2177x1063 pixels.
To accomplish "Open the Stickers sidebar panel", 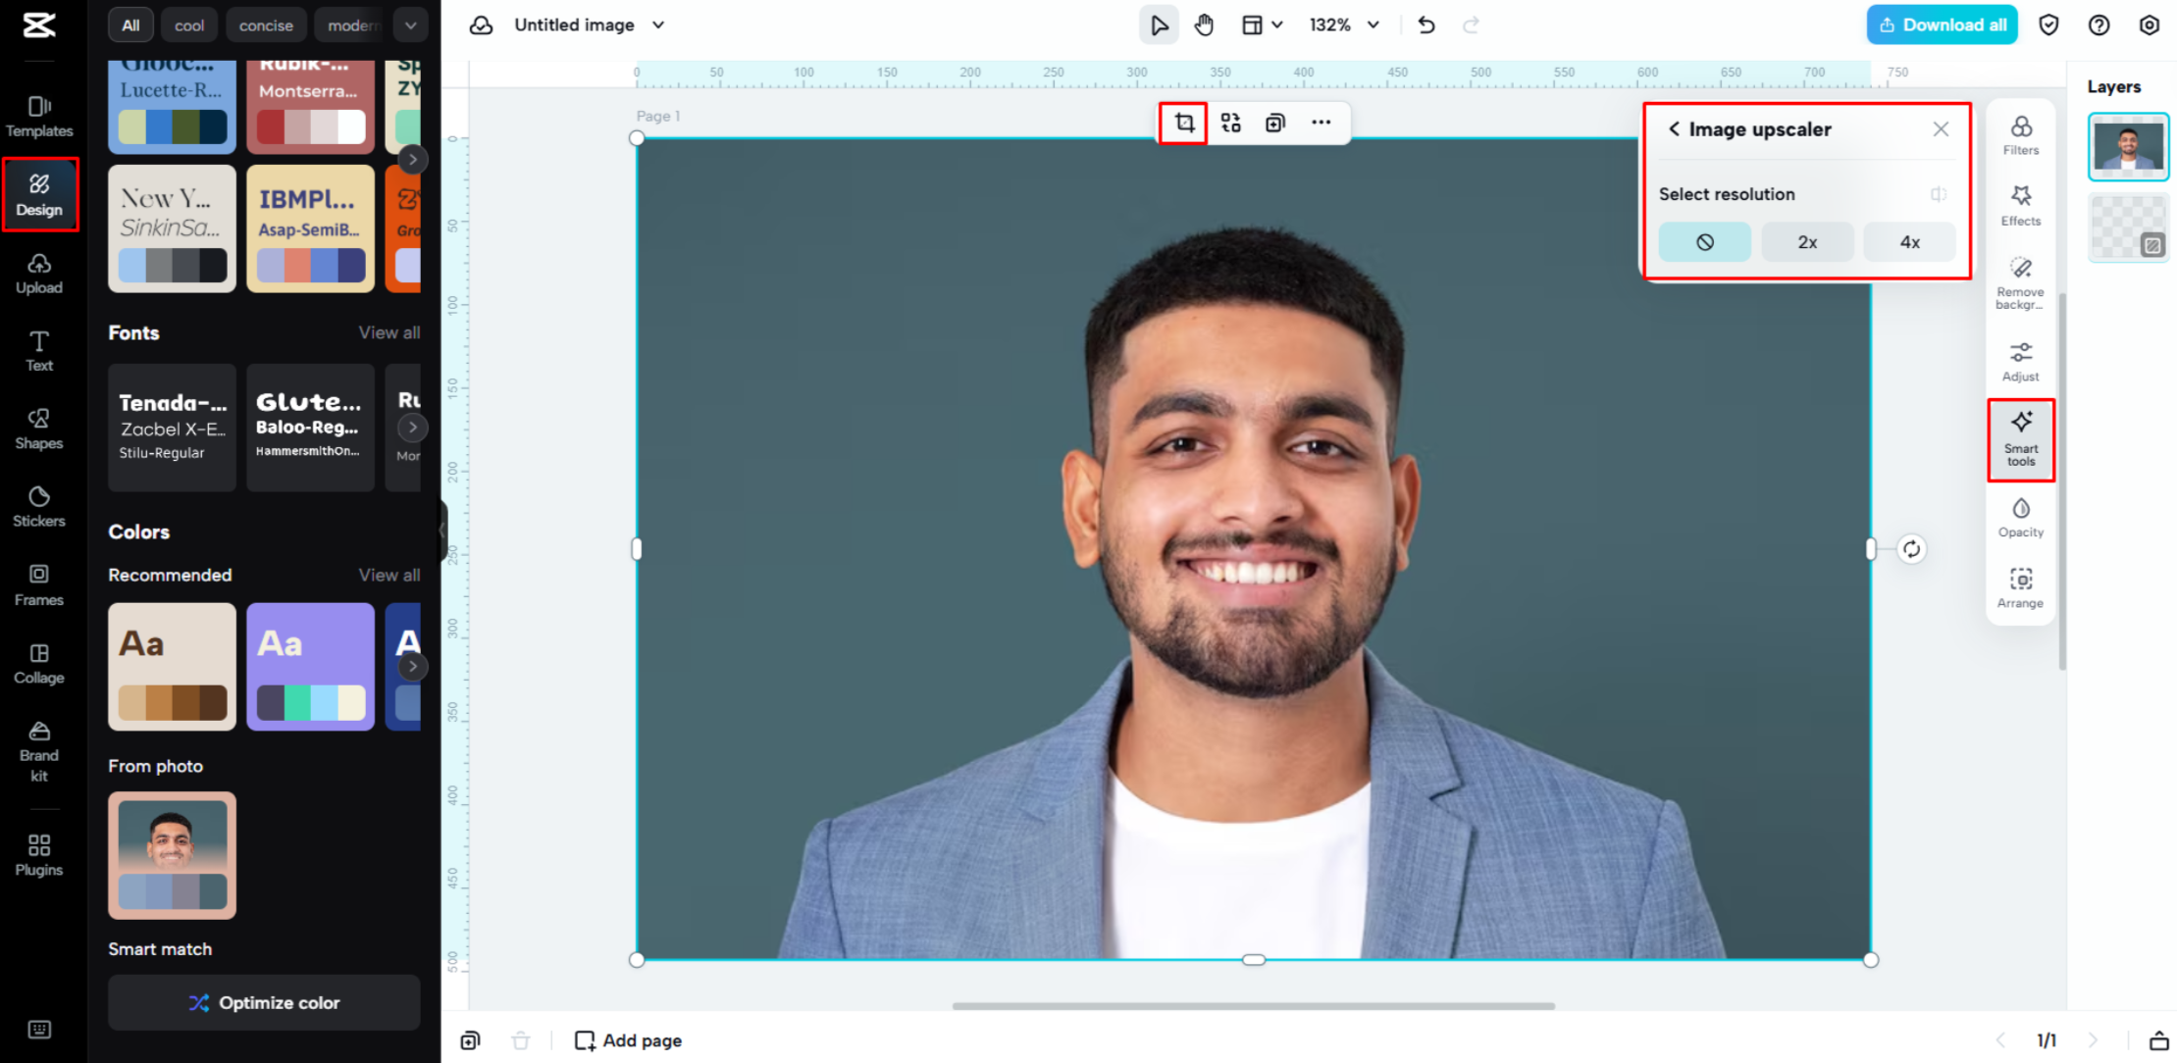I will click(39, 506).
